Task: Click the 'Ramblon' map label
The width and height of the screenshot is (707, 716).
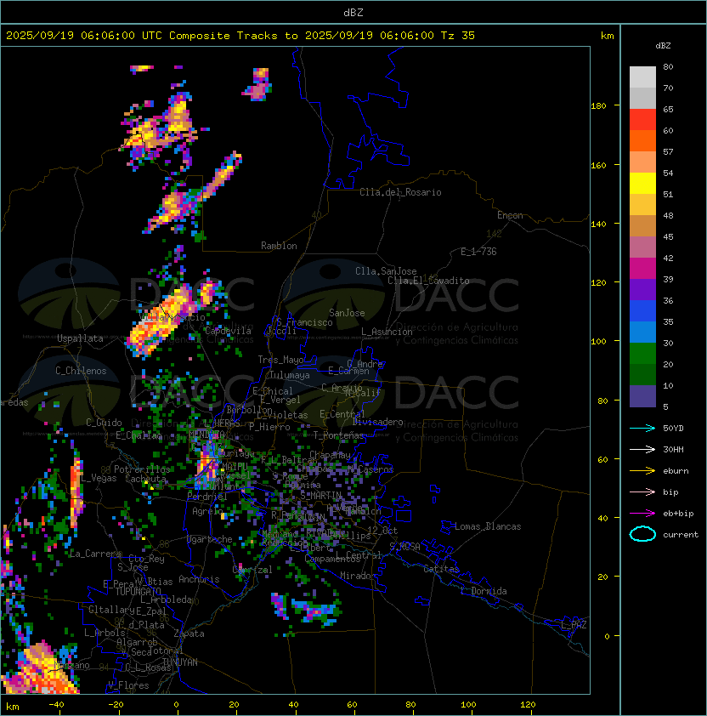Action: point(279,246)
